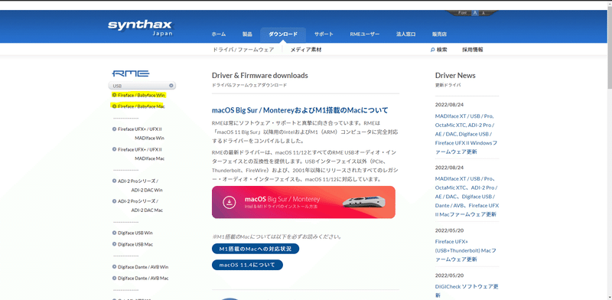Image resolution: width=612 pixels, height=300 pixels.
Task: Open the RMEユーザー menu item
Action: tap(365, 34)
